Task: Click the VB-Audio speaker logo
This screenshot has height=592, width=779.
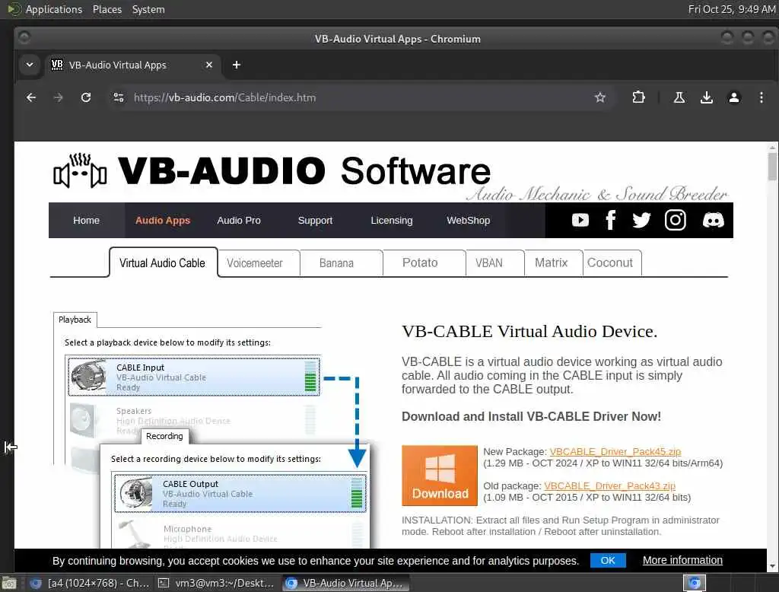Action: coord(80,171)
